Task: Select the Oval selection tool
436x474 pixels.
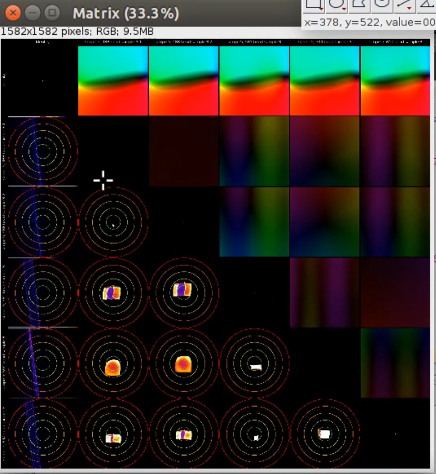Action: click(336, 4)
